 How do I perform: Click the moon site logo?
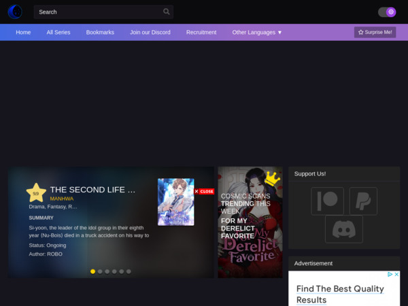(x=15, y=12)
